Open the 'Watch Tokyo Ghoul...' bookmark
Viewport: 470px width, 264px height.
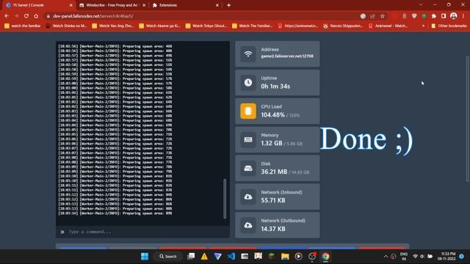click(206, 26)
